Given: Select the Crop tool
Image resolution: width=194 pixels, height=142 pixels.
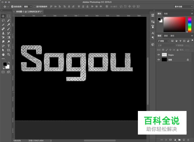Looking at the screenshot, I should coord(3,25).
